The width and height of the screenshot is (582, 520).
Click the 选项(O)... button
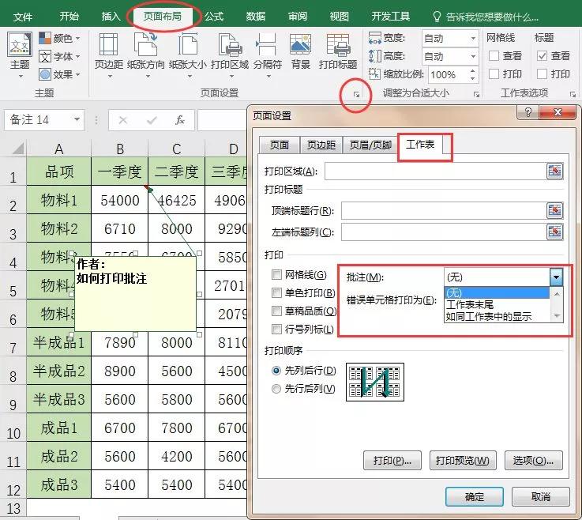pos(533,461)
